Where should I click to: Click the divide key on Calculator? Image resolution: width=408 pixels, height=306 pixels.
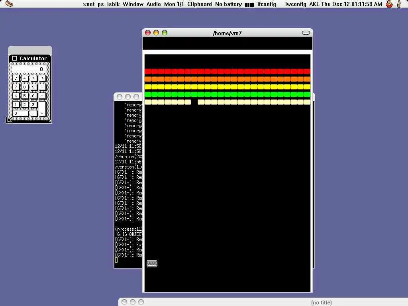(x=33, y=78)
